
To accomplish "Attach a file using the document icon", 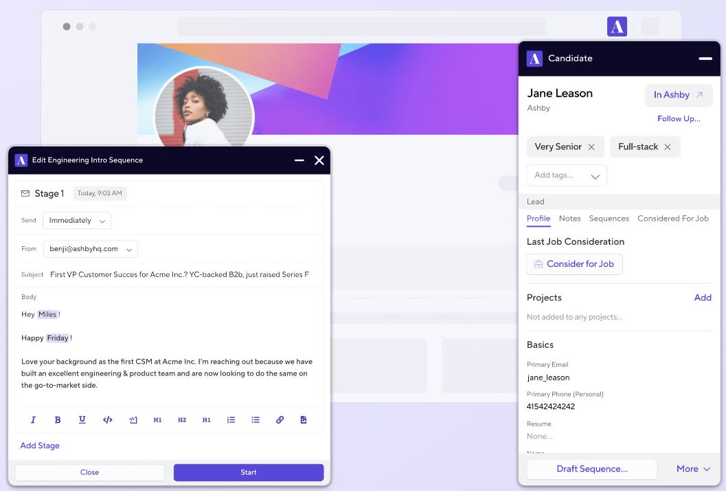I will (x=304, y=419).
